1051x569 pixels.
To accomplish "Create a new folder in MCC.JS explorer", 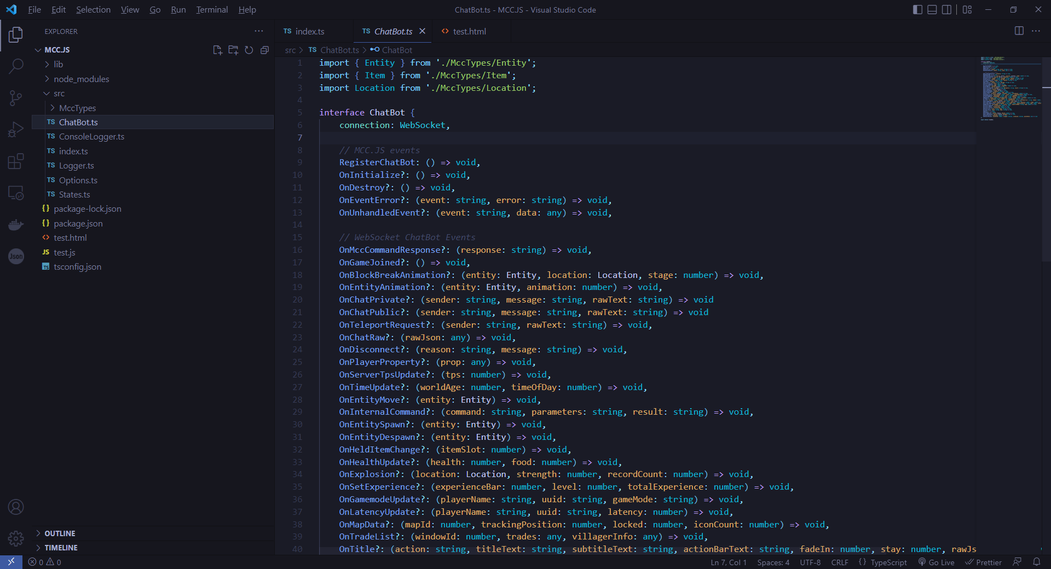I will pyautogui.click(x=233, y=50).
